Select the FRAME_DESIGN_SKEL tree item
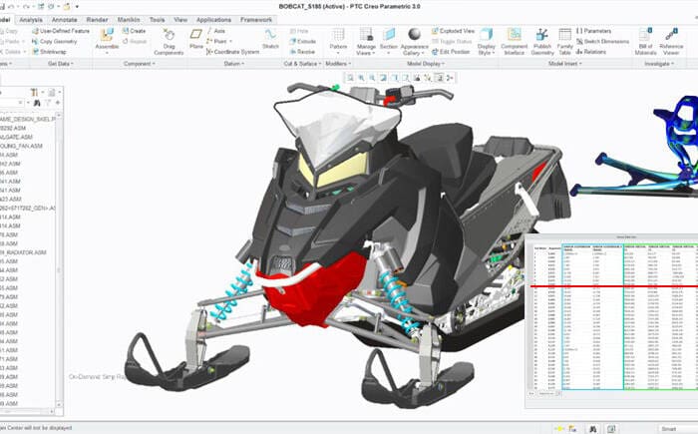This screenshot has height=434, width=698. point(28,119)
